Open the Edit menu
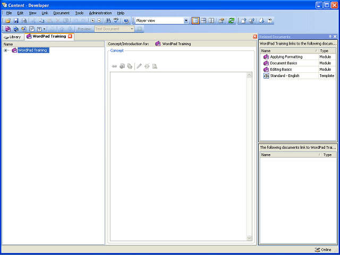The width and height of the screenshot is (340, 255). 20,13
